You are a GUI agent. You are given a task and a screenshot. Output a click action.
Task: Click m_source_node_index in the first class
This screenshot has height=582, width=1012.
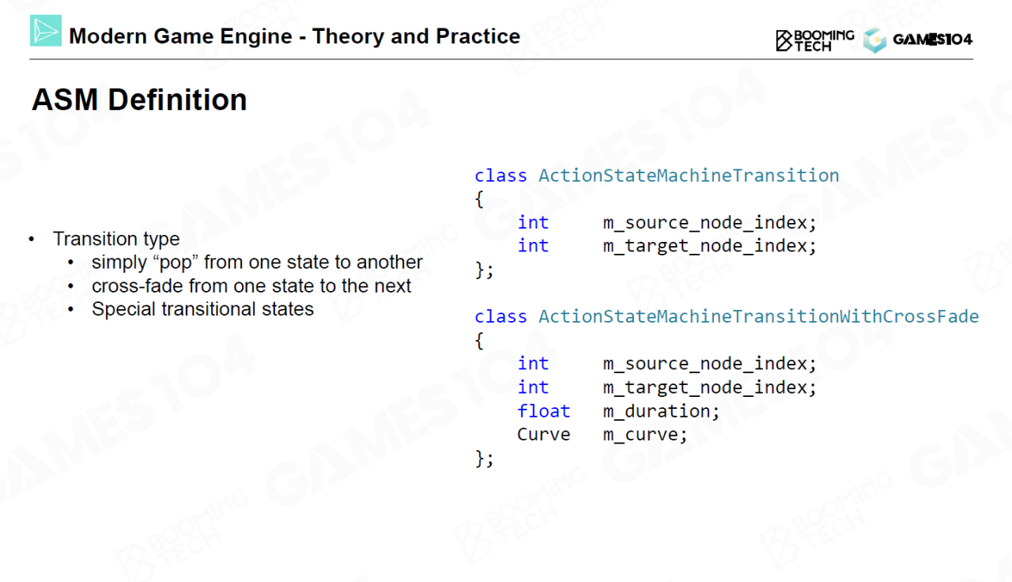(709, 223)
